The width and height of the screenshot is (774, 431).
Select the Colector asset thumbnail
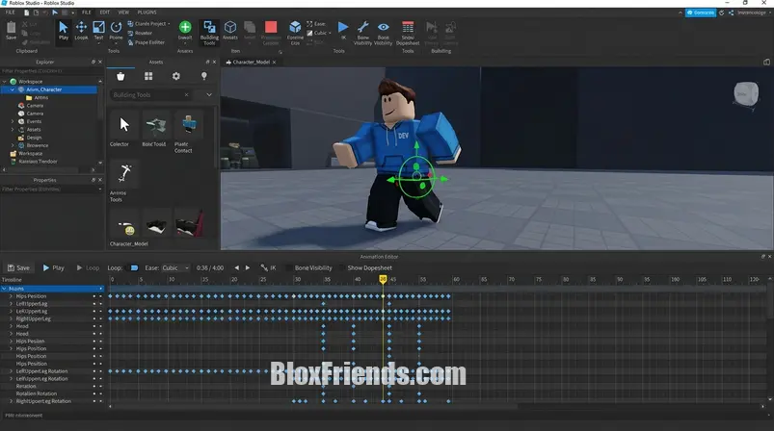click(x=123, y=124)
